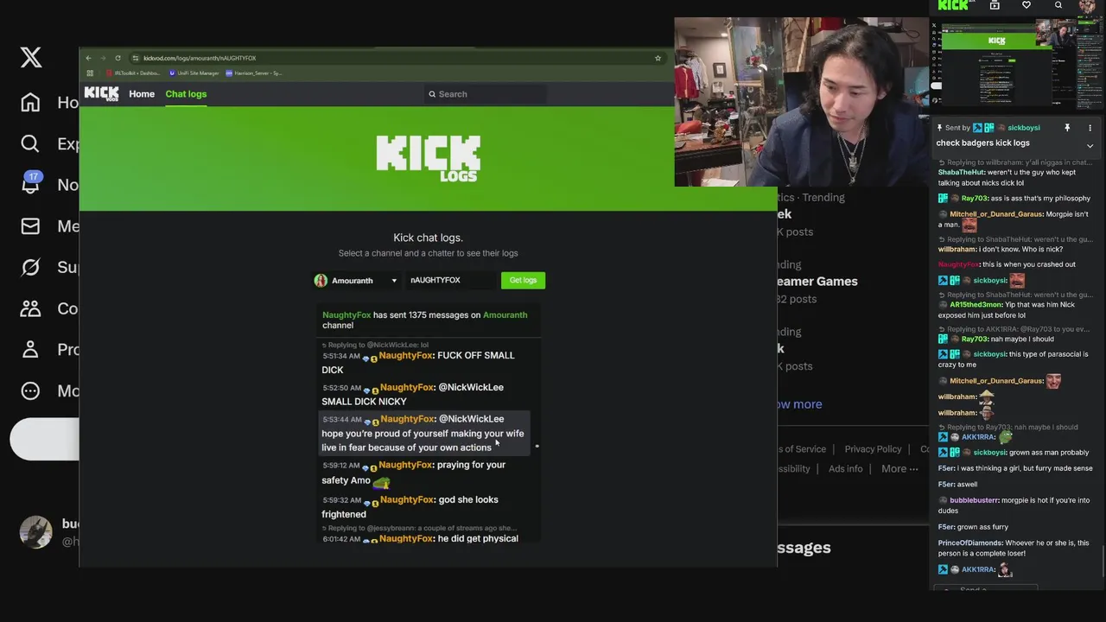Open the NaughtyFox link in the summary line

346,315
